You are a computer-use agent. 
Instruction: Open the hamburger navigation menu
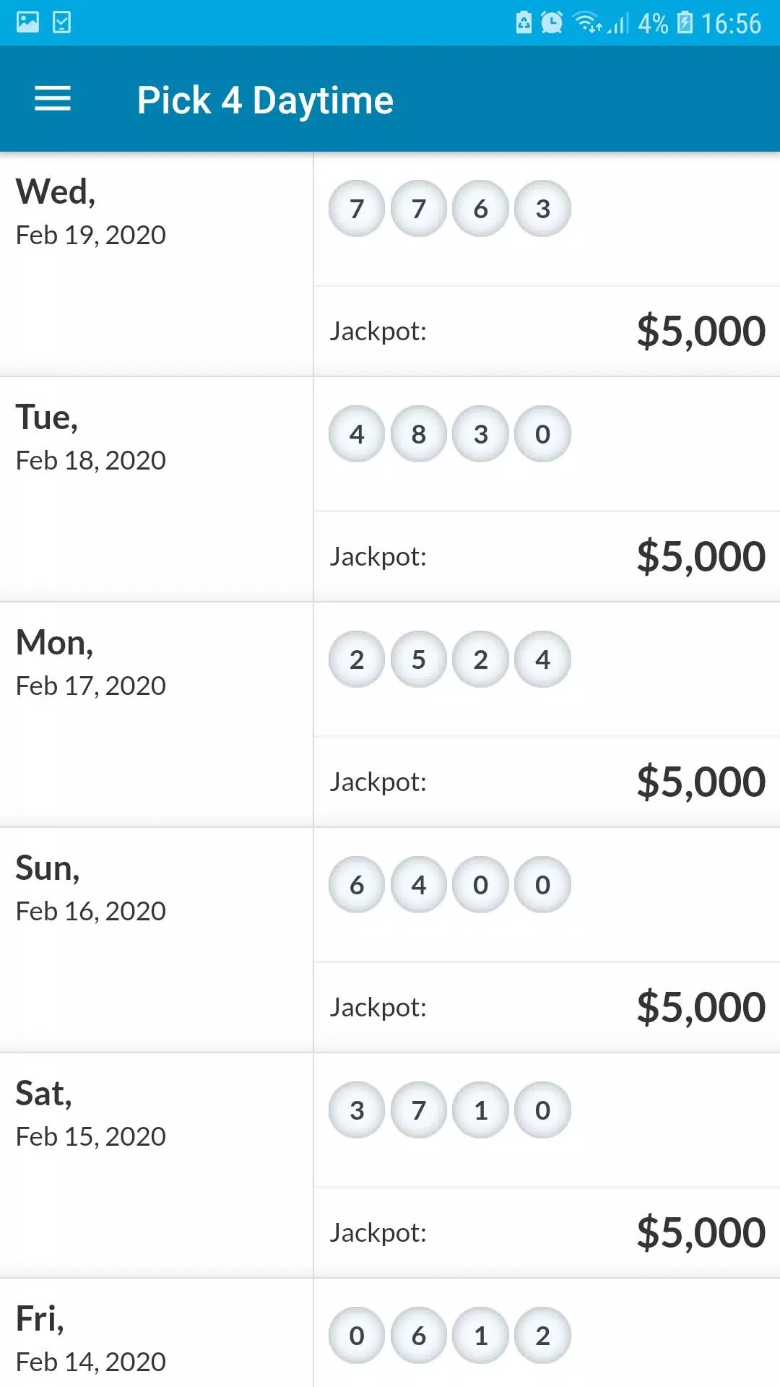coord(53,99)
